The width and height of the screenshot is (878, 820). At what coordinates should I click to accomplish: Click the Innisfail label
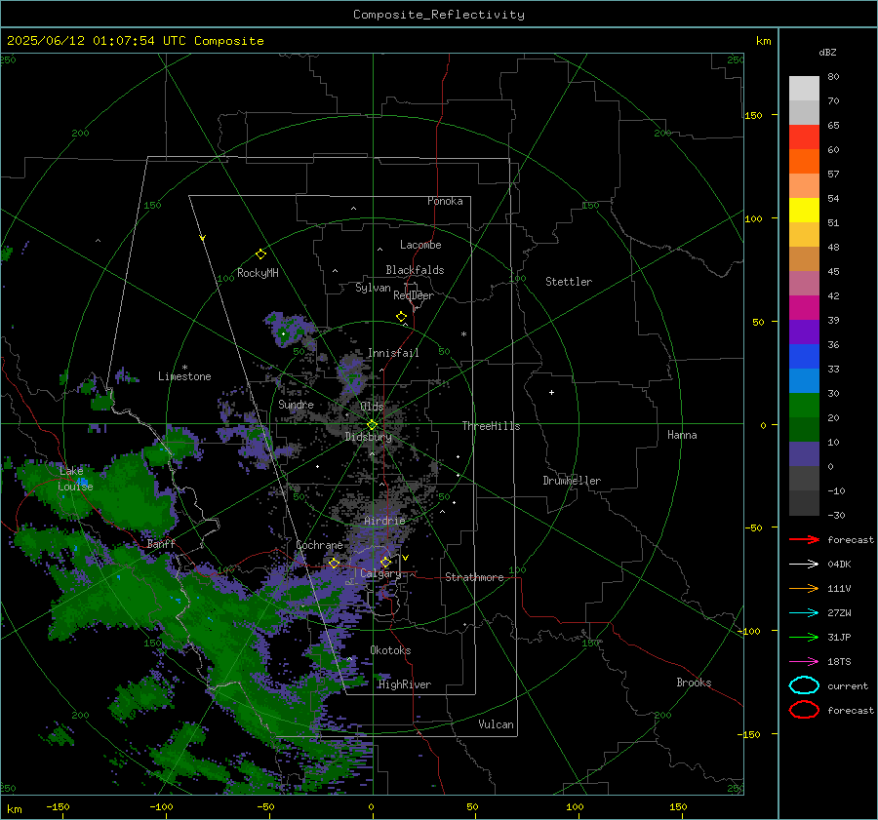pyautogui.click(x=393, y=353)
